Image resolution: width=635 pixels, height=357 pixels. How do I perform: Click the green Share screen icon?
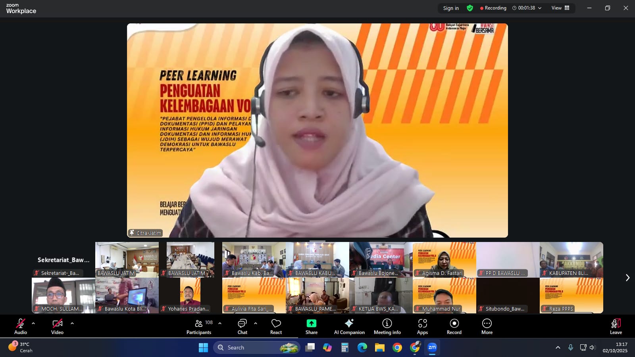click(312, 323)
